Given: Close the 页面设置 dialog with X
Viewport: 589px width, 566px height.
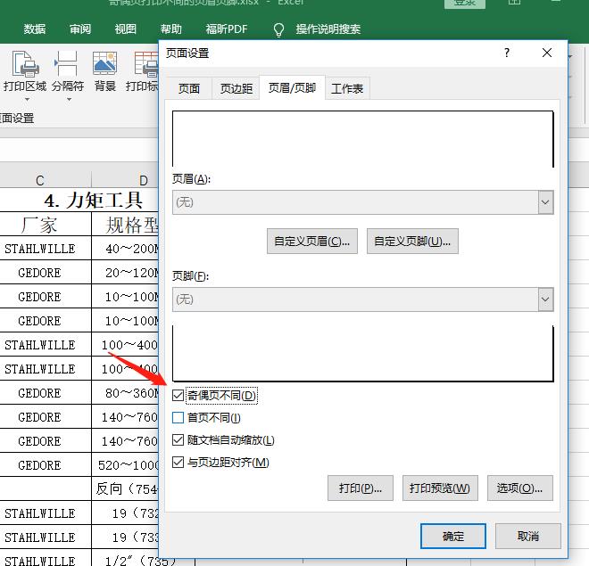Looking at the screenshot, I should 547,53.
